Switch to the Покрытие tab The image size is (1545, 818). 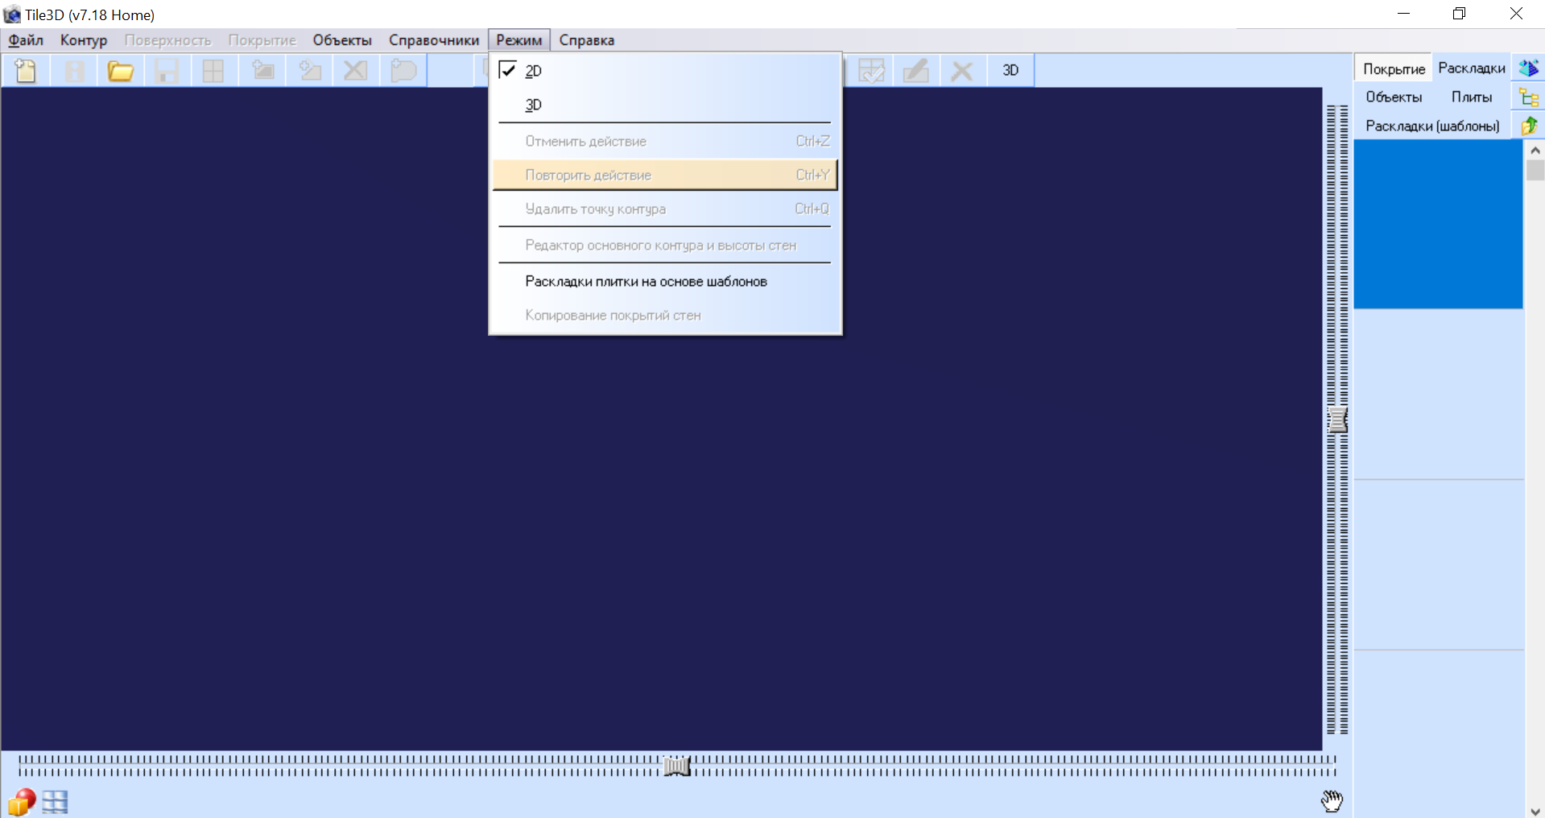click(1394, 69)
